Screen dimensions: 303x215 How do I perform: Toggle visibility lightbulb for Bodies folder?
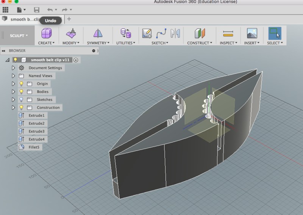[22, 92]
